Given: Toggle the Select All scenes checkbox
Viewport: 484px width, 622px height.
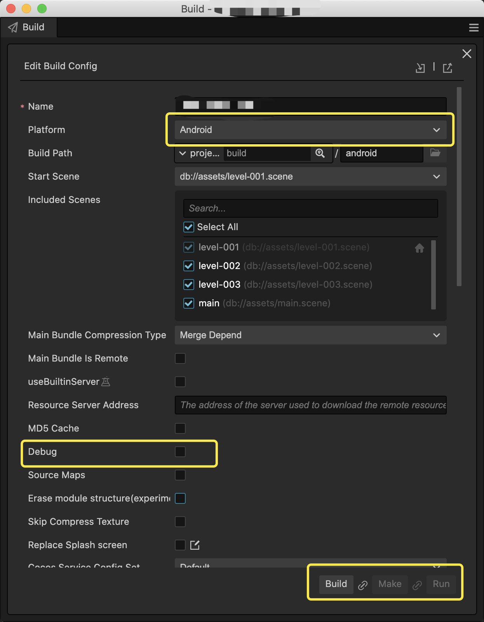Looking at the screenshot, I should tap(189, 227).
